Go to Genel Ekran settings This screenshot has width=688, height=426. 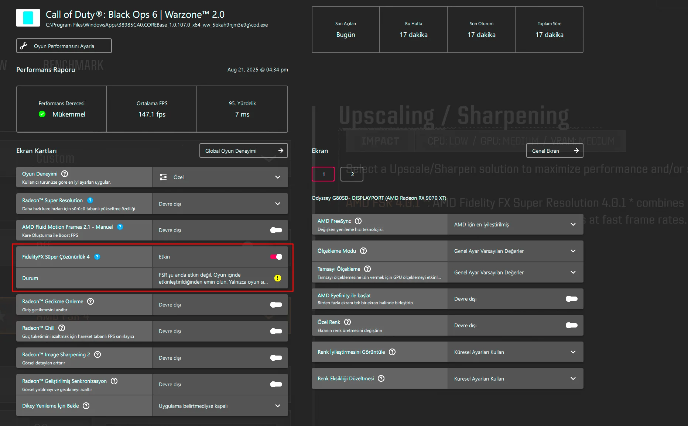coord(554,150)
